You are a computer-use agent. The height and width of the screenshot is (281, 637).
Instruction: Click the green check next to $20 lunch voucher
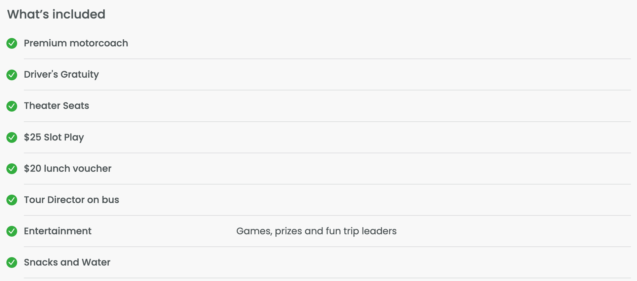[x=12, y=168]
